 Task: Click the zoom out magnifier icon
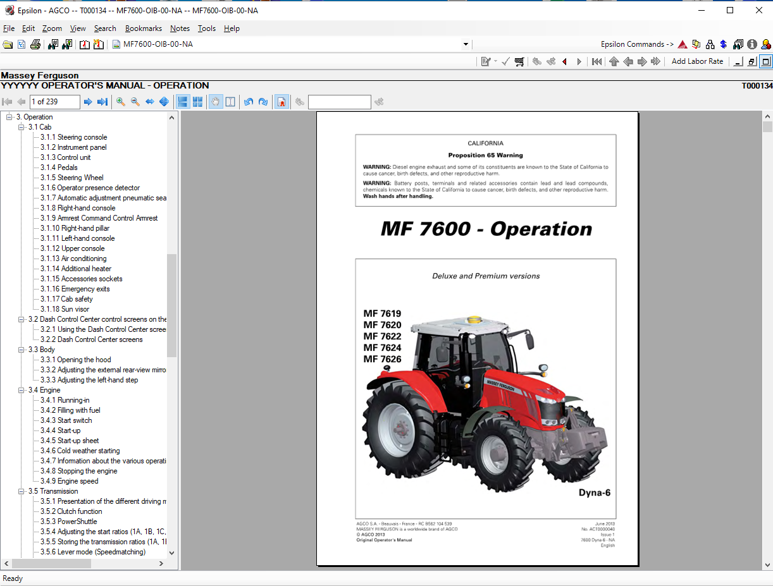click(135, 102)
